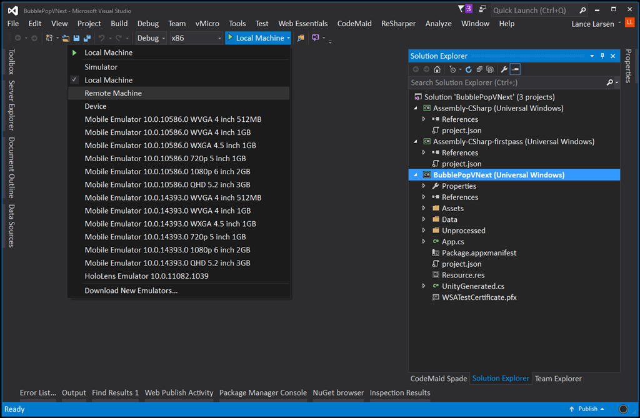Click the green Start debugging play button
This screenshot has width=640, height=418.
230,37
